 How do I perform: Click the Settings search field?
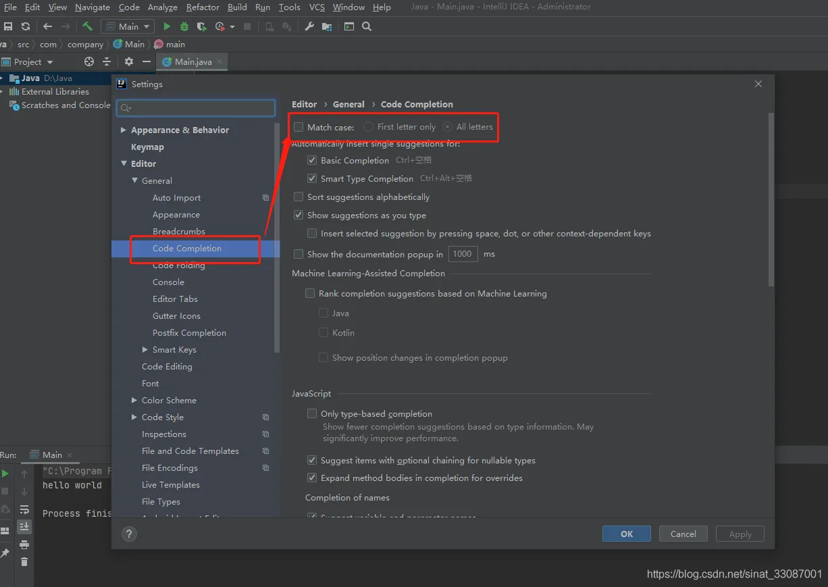196,108
